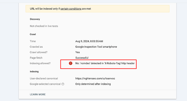187x101 pixels.
Task: Select the 'Crawl' section heading
Action: 33,34
